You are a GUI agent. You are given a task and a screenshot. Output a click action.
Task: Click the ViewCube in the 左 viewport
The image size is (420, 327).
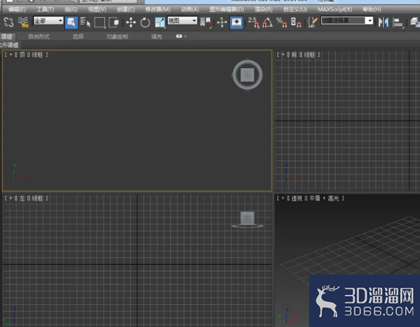click(x=247, y=220)
